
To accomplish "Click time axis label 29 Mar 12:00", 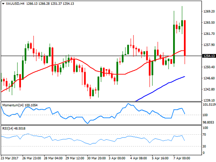I will point(75,158).
